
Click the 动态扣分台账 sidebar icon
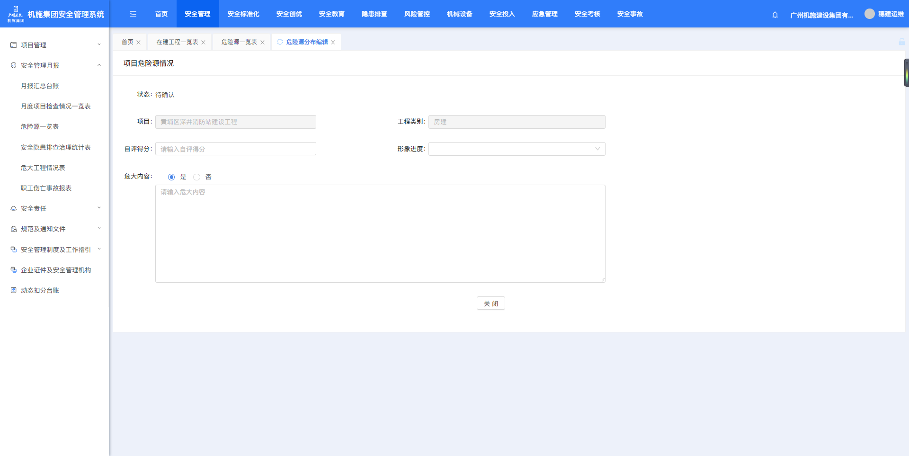point(14,290)
